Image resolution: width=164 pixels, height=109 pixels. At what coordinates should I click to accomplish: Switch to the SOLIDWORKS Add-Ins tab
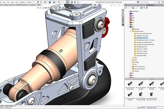22,5
